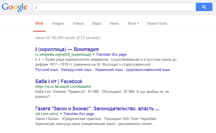This screenshot has width=216, height=133.
Task: Click Translate this page for Wikipedia result
Action: pos(111,55)
